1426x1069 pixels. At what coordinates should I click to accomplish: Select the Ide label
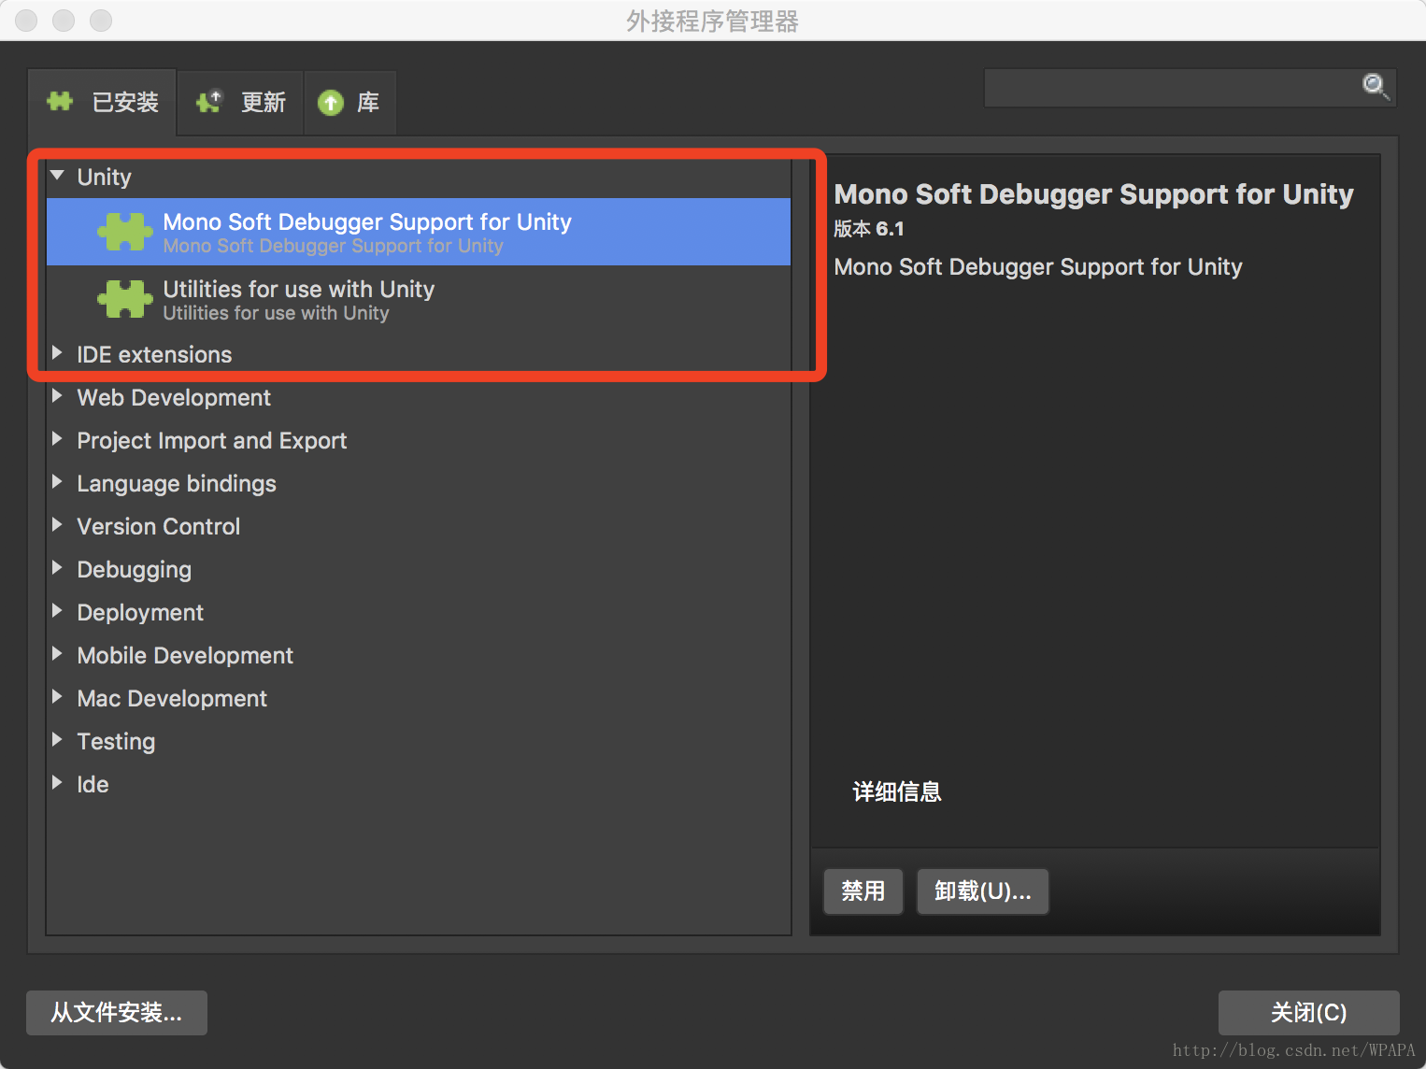pos(93,784)
